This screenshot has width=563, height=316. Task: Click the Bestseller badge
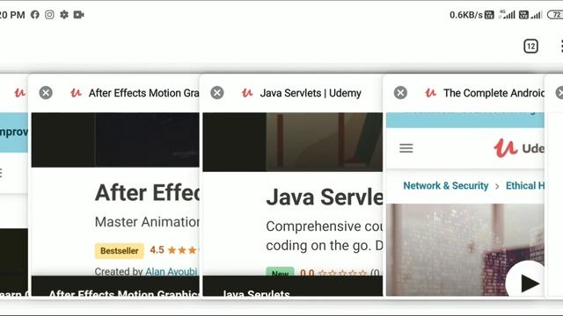pos(120,251)
